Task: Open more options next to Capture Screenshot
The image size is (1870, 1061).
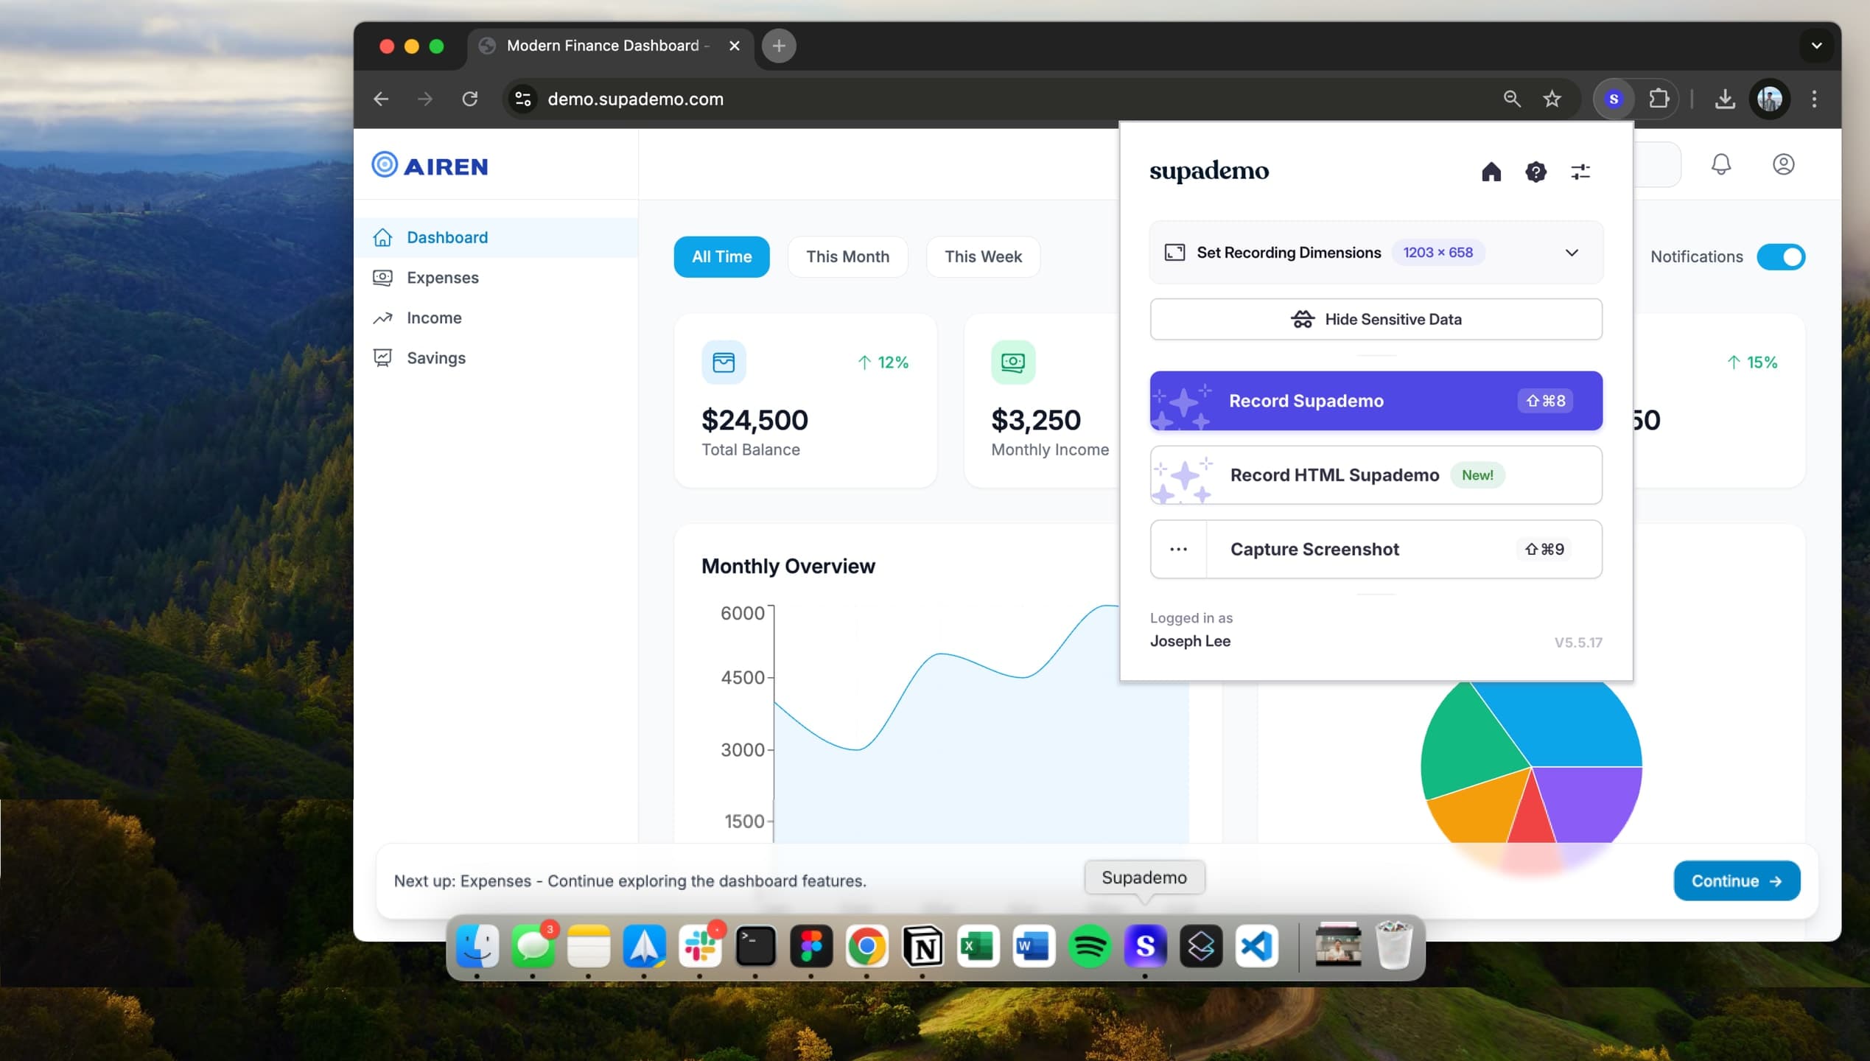Action: point(1178,549)
